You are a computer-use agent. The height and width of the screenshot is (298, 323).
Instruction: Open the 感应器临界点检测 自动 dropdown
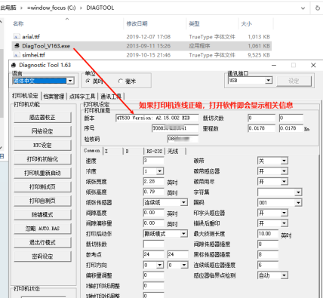(x=285, y=275)
